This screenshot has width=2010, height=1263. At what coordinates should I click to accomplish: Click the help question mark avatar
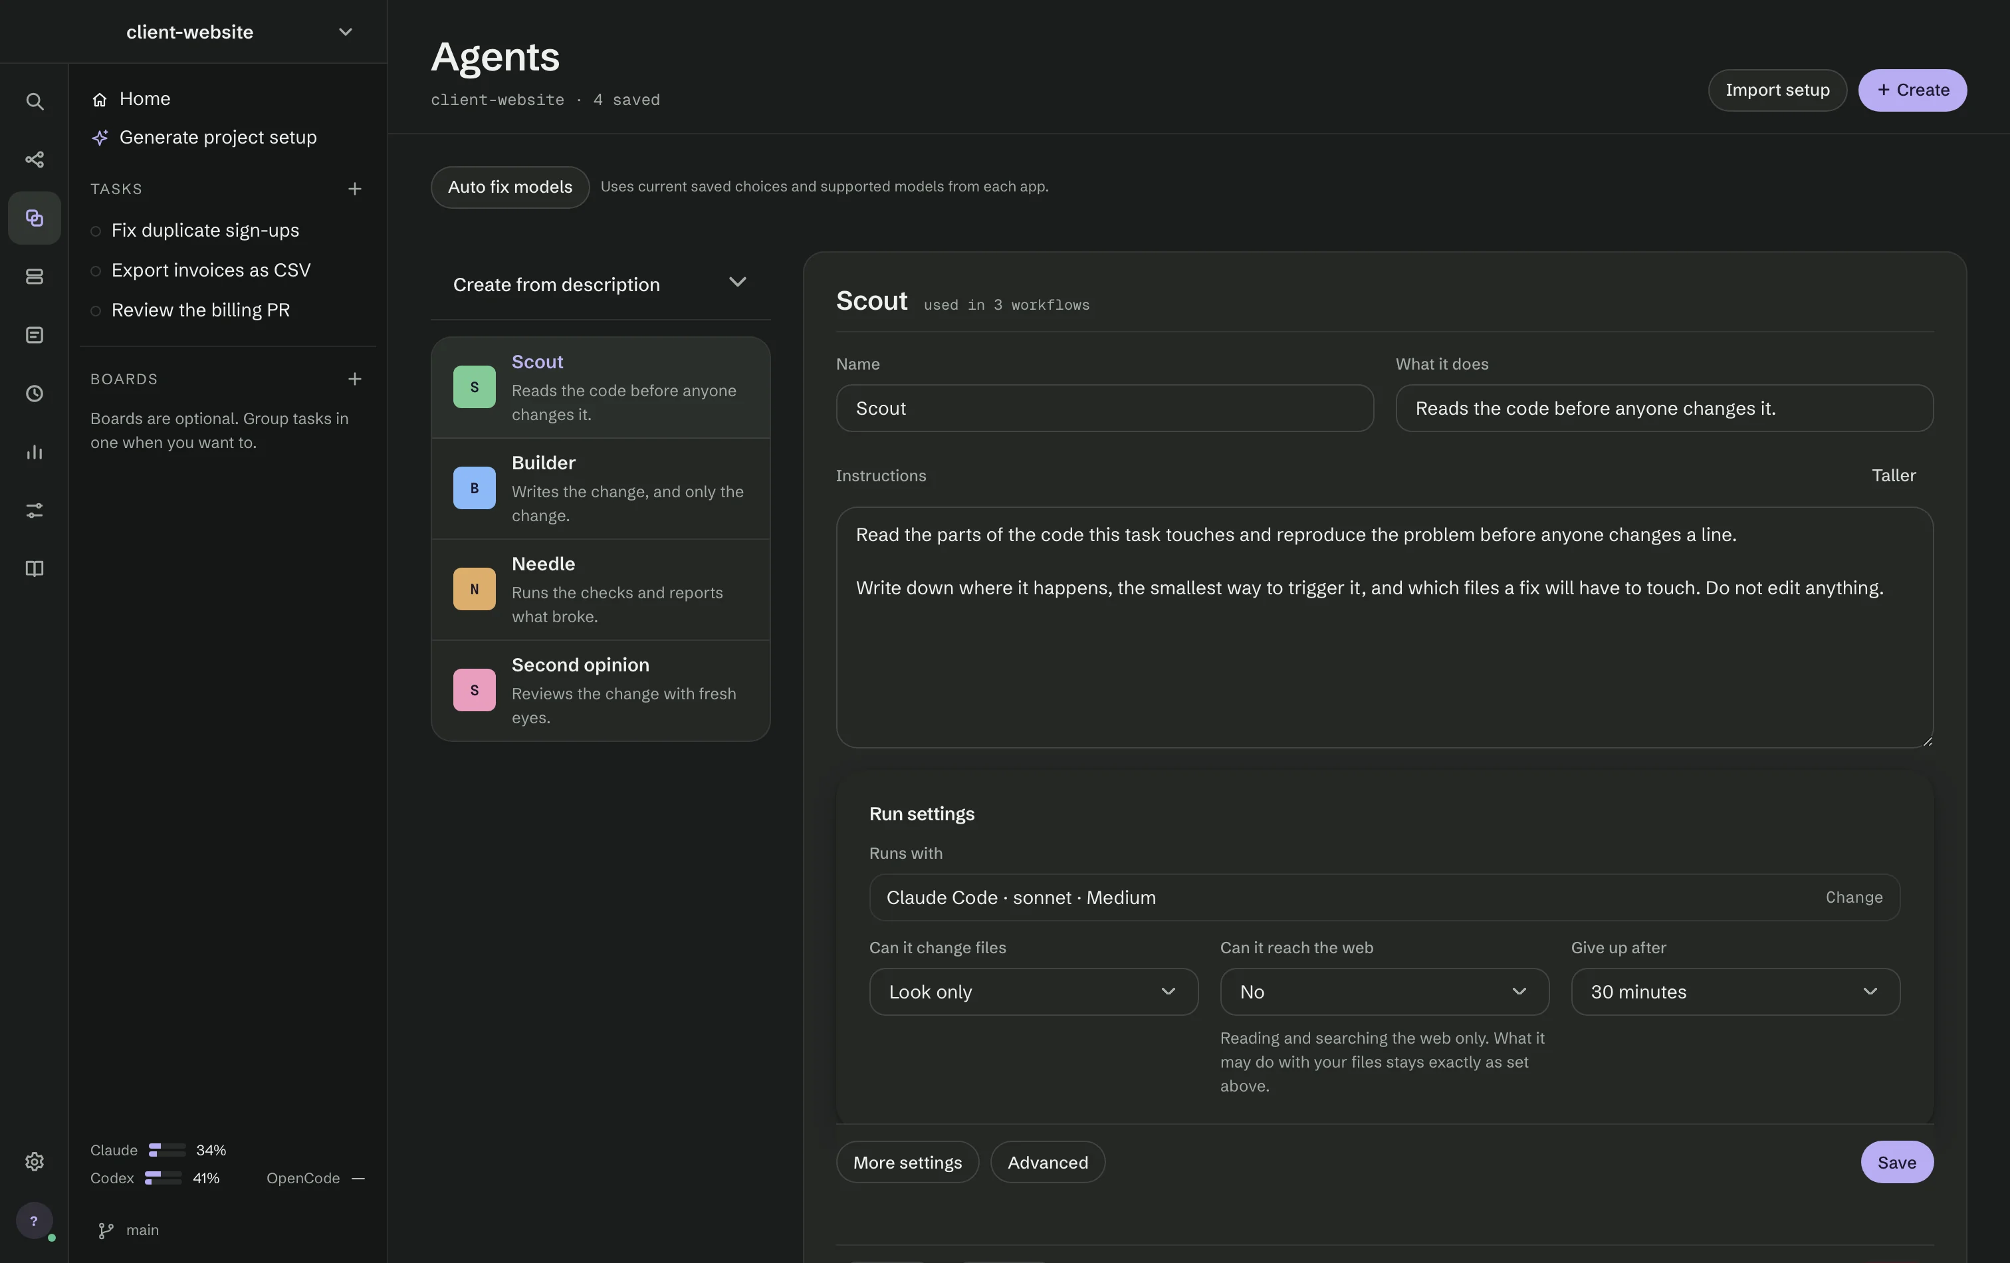tap(34, 1220)
